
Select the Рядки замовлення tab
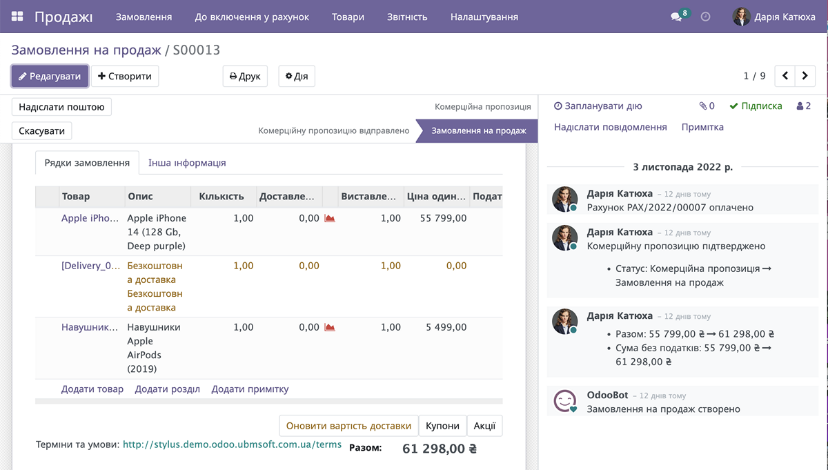pos(86,163)
